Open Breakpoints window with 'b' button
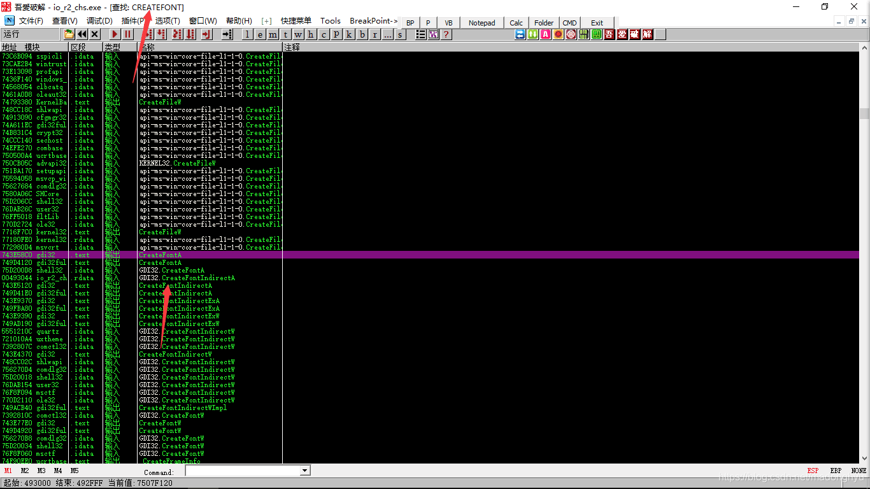 click(x=362, y=34)
